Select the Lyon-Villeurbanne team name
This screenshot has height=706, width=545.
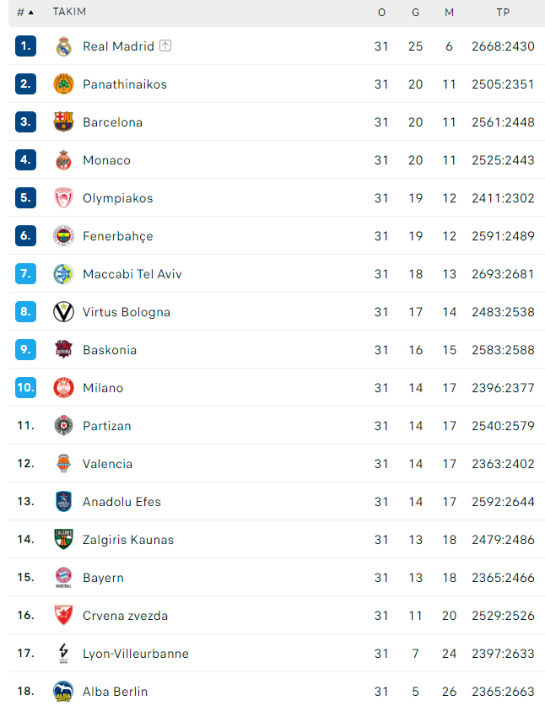pos(135,654)
